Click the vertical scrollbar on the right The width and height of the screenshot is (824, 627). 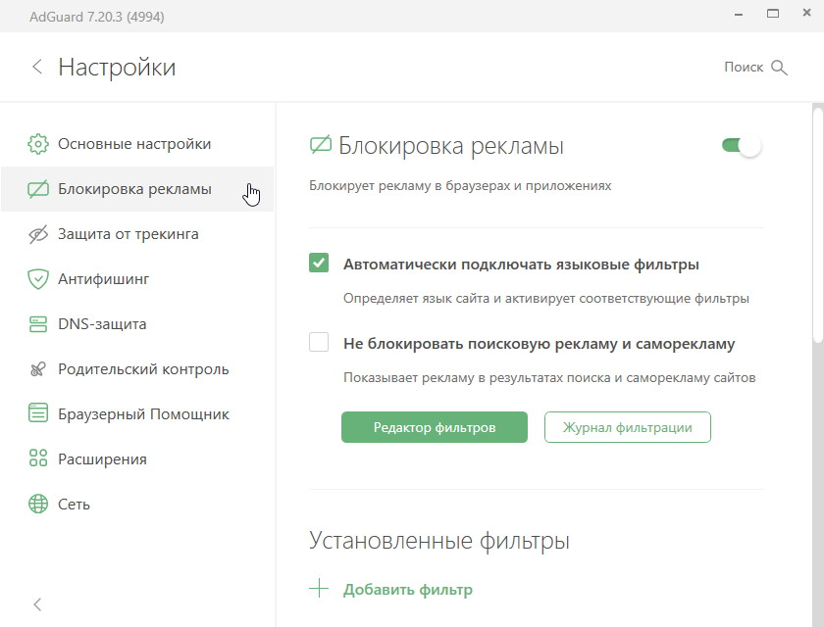click(818, 225)
